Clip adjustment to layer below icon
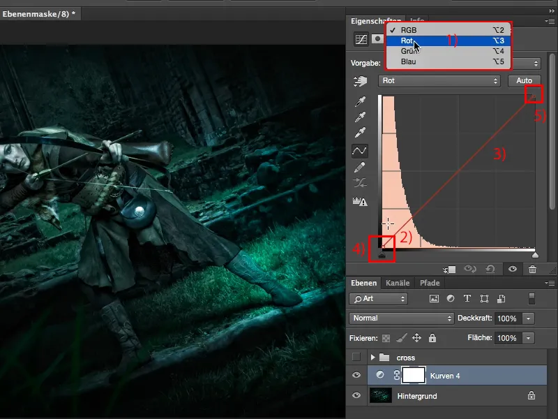The image size is (558, 419). point(449,270)
